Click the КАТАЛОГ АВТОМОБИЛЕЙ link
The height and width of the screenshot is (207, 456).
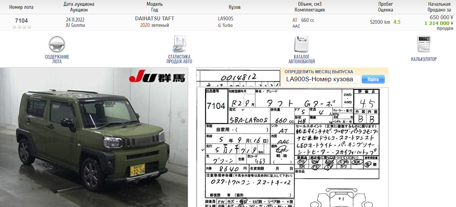pos(302,59)
